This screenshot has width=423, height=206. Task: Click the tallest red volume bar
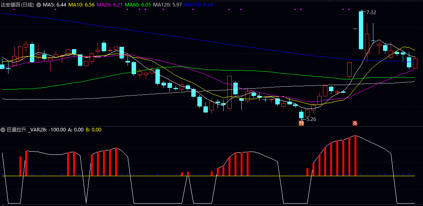(355, 156)
